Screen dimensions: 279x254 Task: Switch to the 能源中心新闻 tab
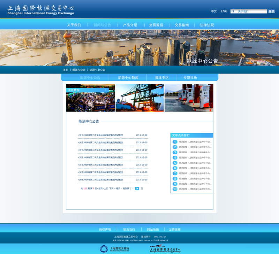pos(128,78)
